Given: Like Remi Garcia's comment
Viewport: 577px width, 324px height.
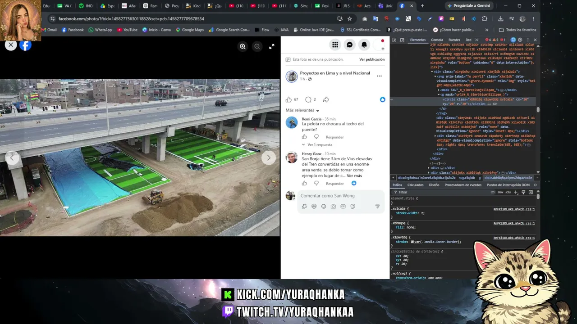Looking at the screenshot, I should point(304,137).
